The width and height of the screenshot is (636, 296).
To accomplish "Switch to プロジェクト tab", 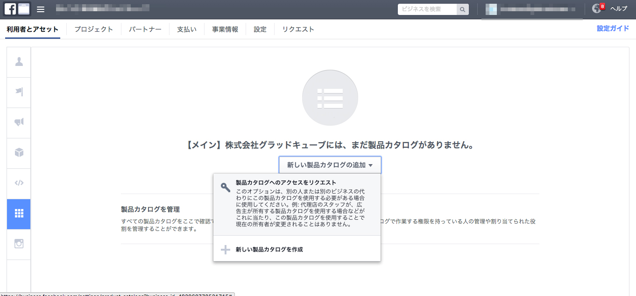I will (x=94, y=29).
